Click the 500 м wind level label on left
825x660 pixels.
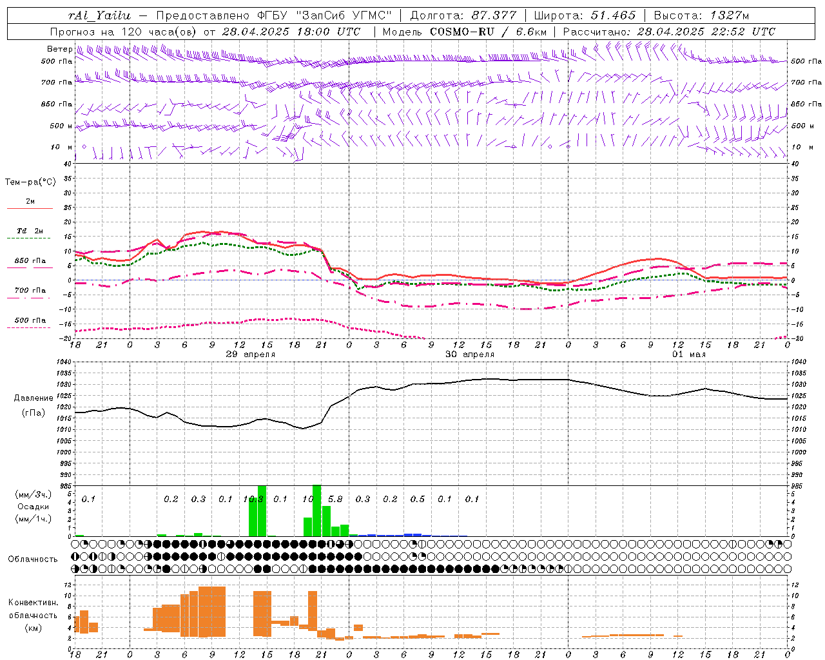(61, 126)
